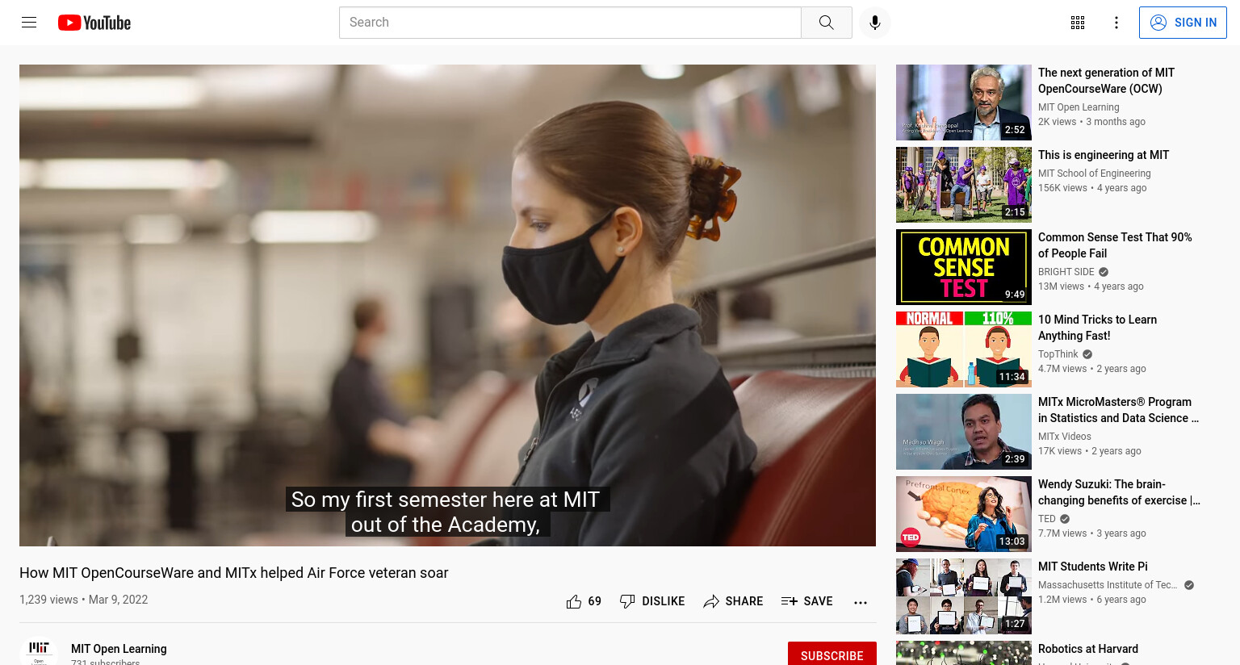Open '10 Mind Tricks' video thumbnail

click(964, 349)
